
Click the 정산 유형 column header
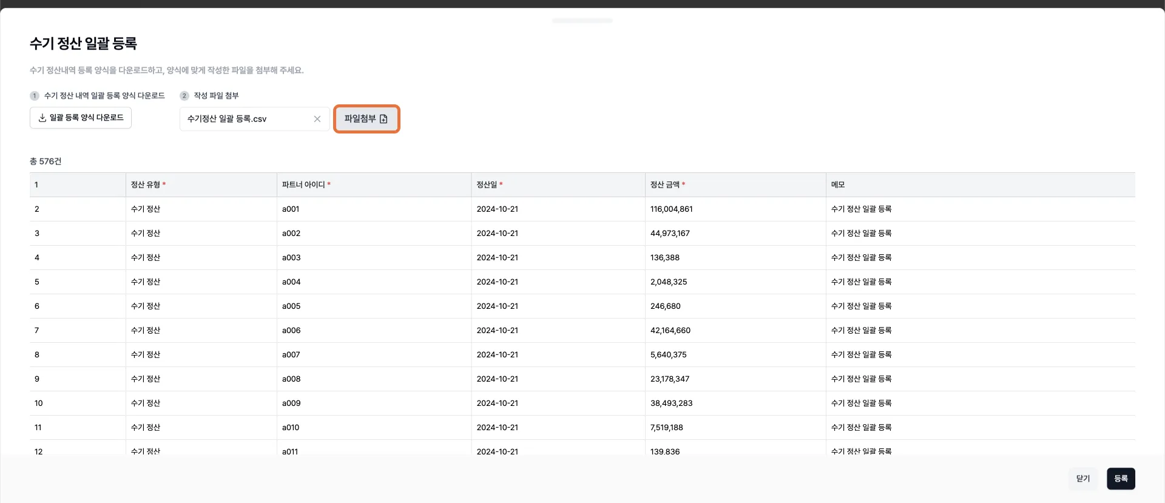pos(146,185)
